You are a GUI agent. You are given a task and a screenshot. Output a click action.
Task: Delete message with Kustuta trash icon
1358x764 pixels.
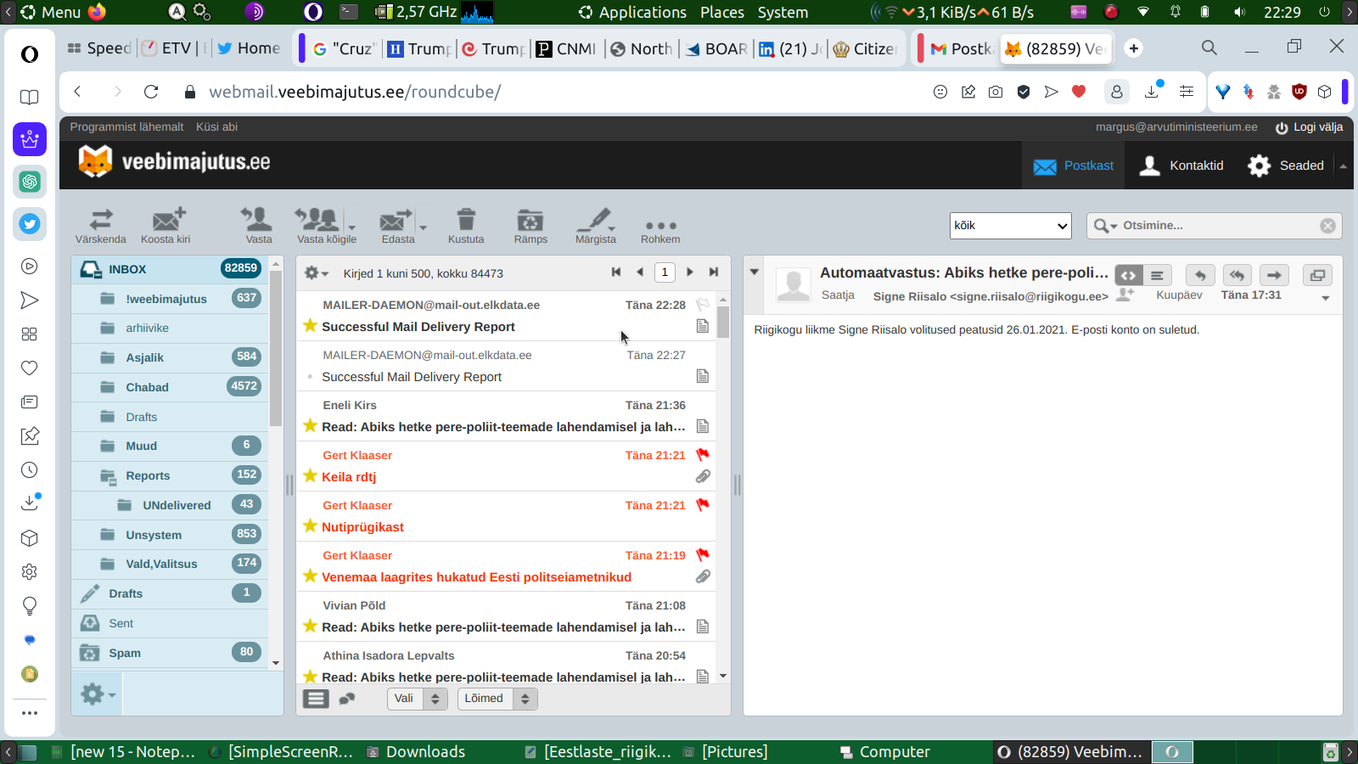[x=466, y=226]
